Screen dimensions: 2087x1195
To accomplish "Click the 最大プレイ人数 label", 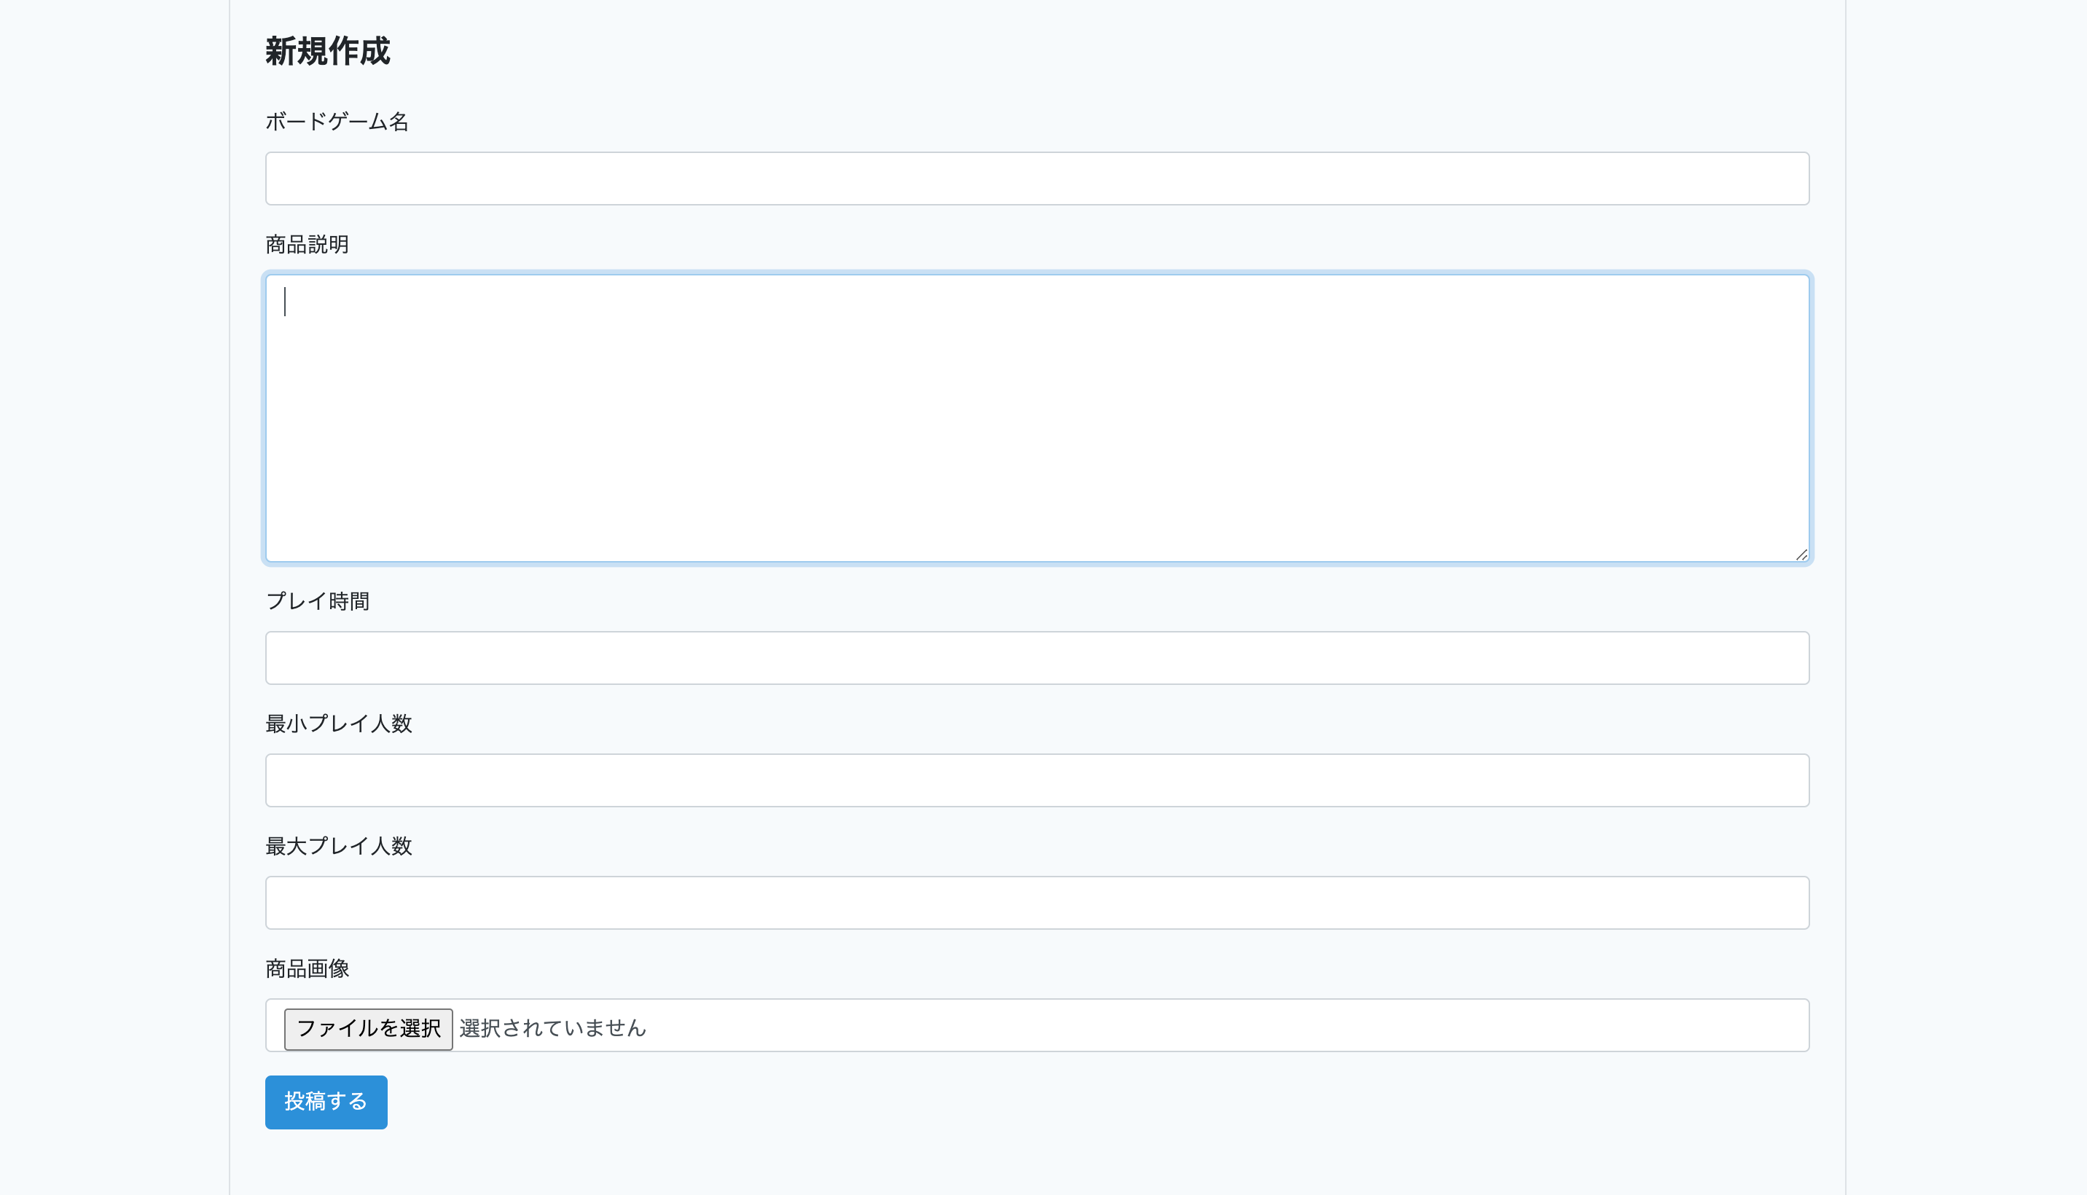I will [x=338, y=846].
